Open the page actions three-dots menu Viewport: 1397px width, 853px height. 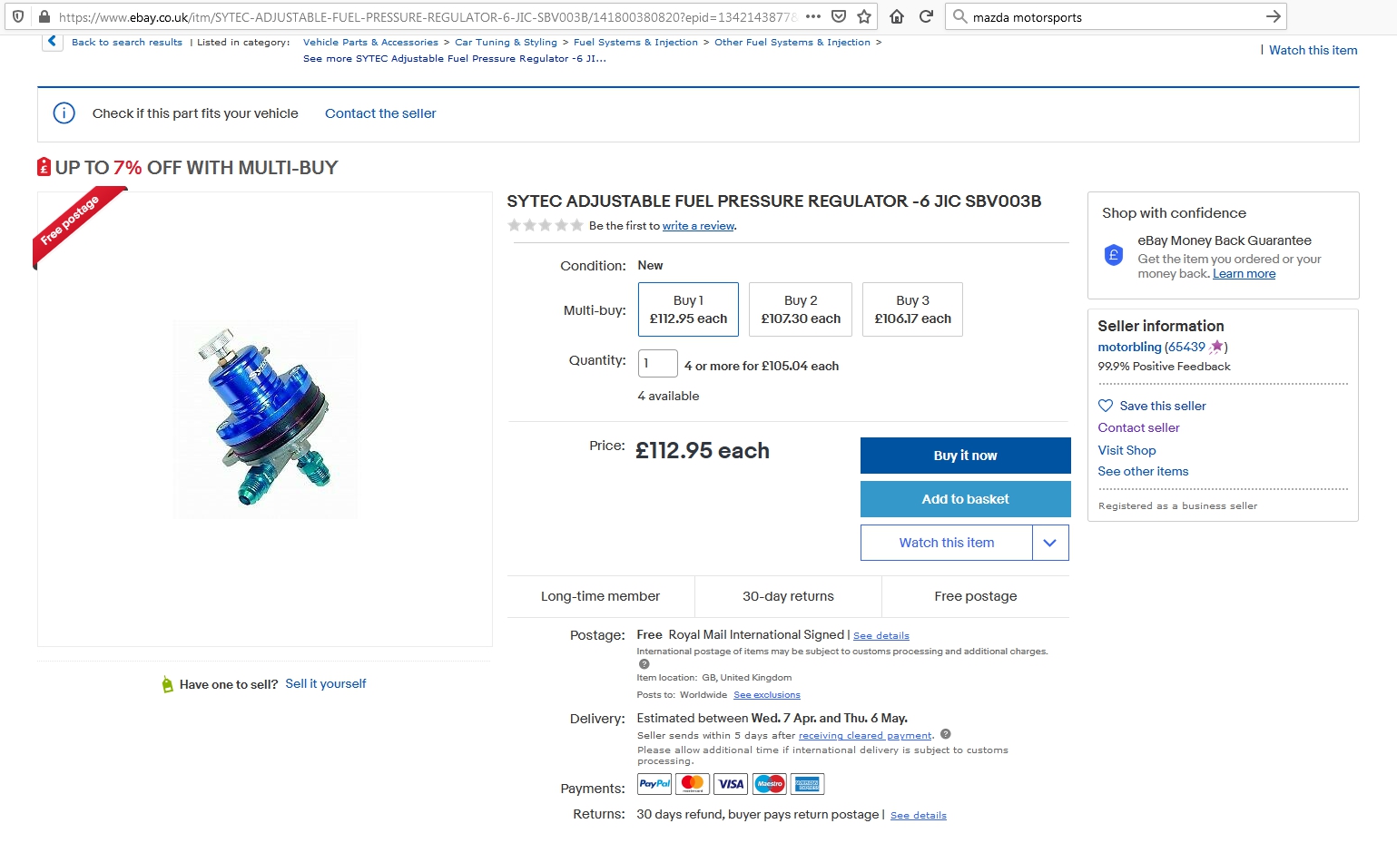click(x=813, y=16)
